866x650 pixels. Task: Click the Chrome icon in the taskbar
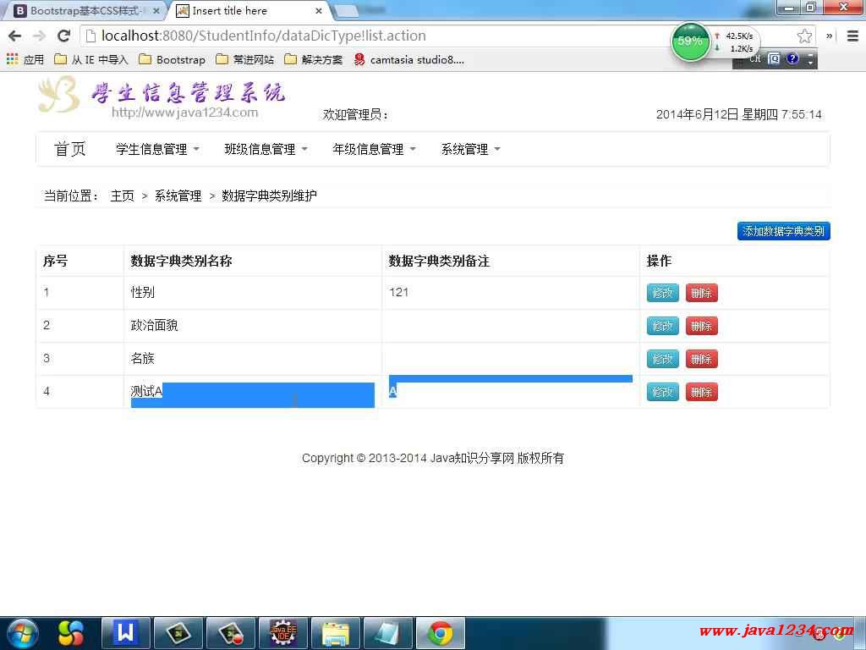coord(440,632)
